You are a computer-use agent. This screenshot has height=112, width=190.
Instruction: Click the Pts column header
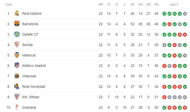tap(156, 5)
